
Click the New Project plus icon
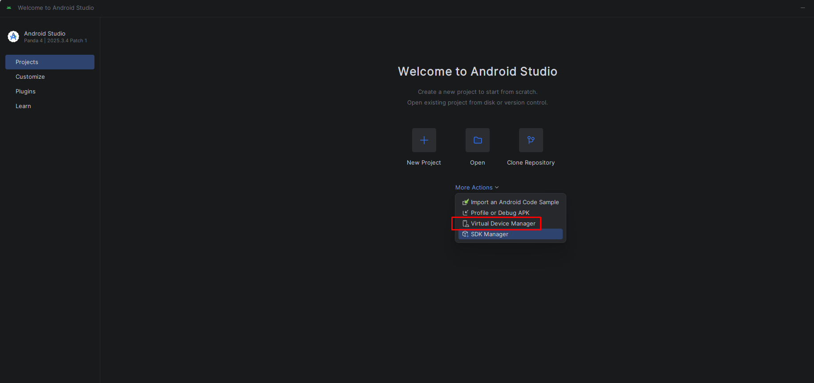[x=424, y=140]
